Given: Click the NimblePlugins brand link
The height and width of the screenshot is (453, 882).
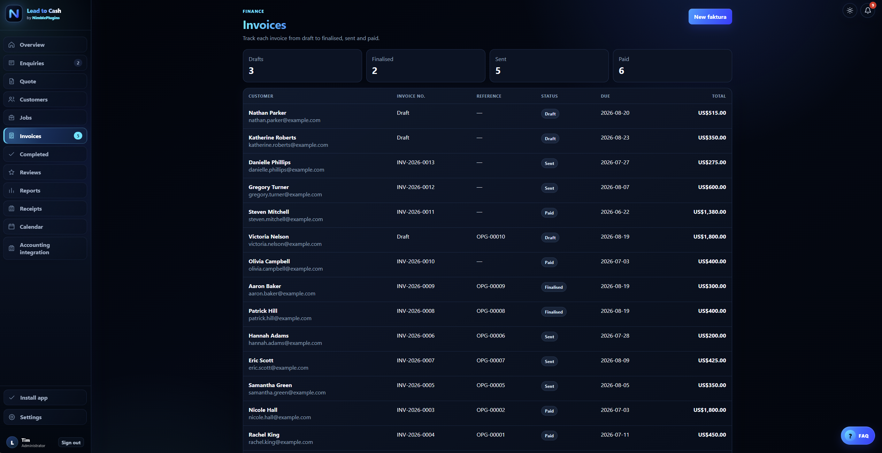Looking at the screenshot, I should 46,18.
